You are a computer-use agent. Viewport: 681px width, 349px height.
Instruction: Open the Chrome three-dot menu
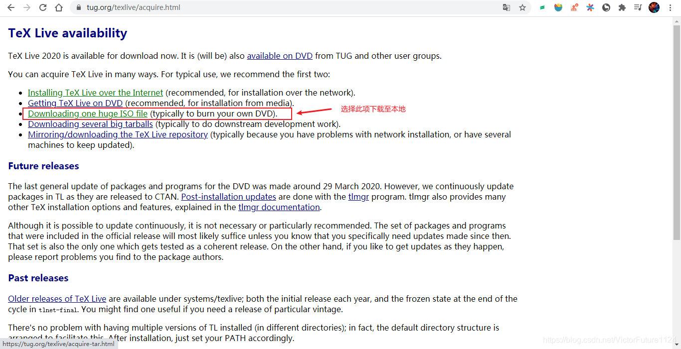[670, 7]
